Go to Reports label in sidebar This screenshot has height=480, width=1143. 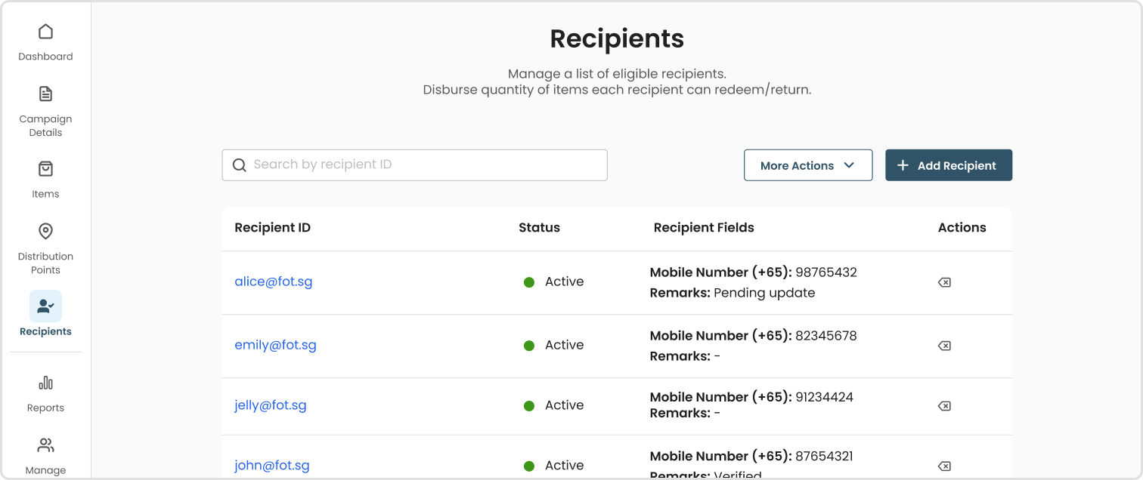coord(45,408)
